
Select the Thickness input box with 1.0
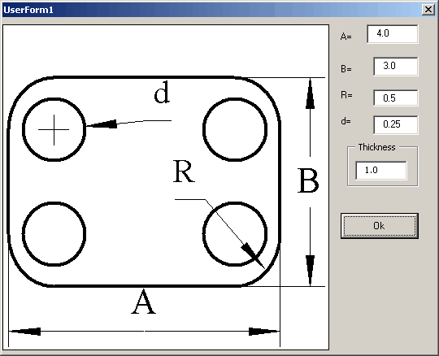point(381,170)
